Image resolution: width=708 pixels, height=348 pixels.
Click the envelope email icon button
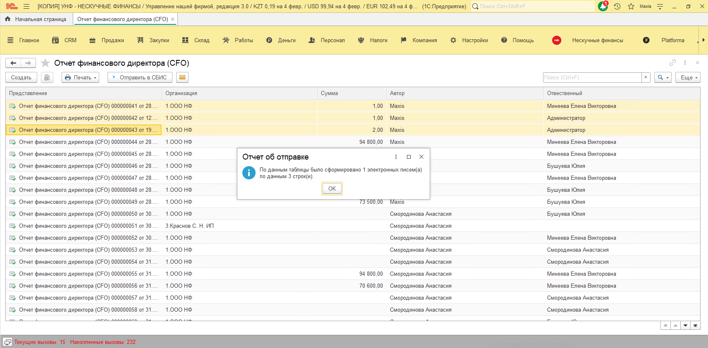click(x=182, y=77)
